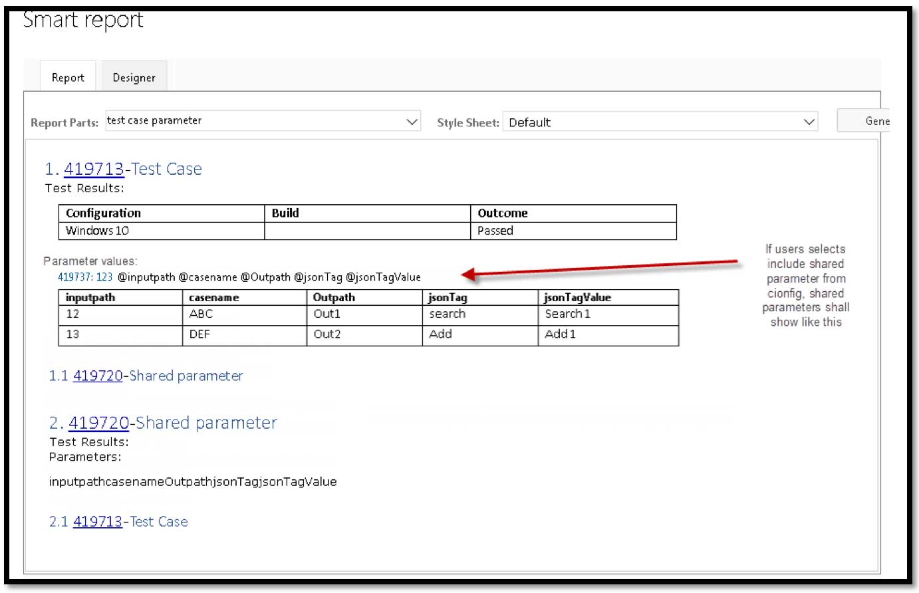Viewport: 919px width, 593px height.
Task: Open the 419713 link in heading 1
Action: (94, 169)
